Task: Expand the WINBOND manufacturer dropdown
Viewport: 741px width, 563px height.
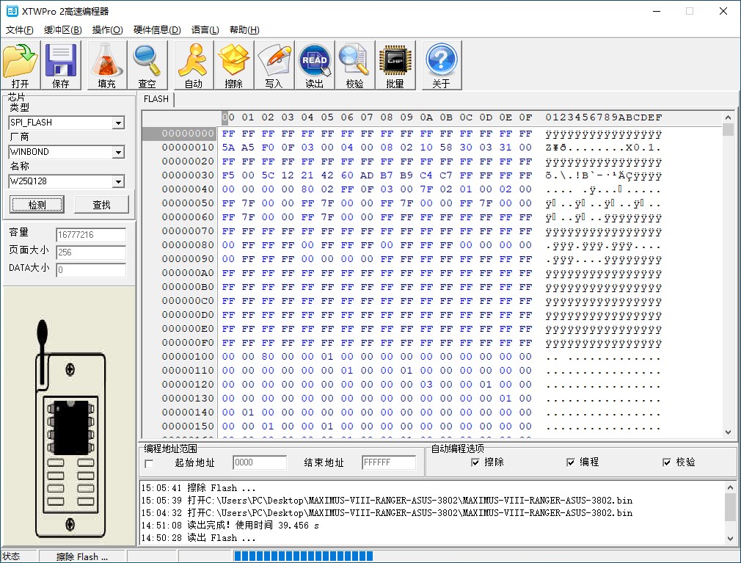Action: coord(118,153)
